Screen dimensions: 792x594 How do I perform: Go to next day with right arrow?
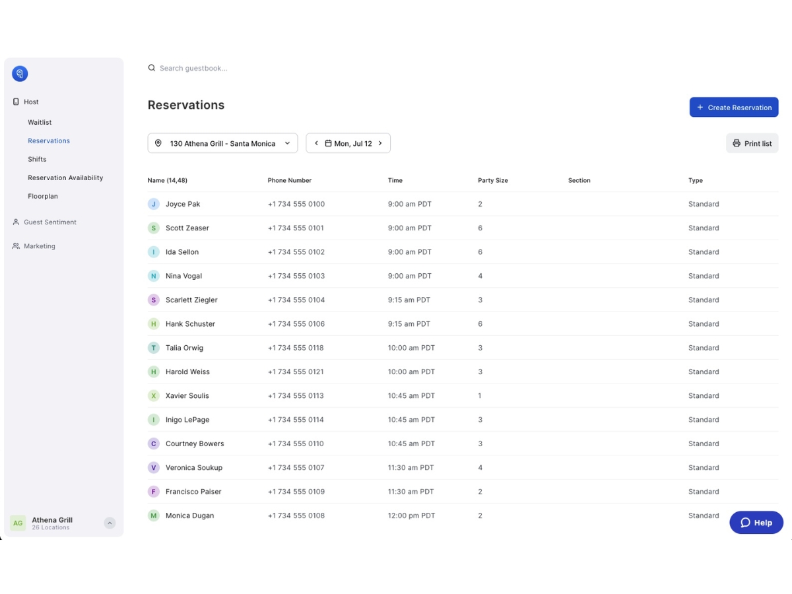click(x=380, y=143)
